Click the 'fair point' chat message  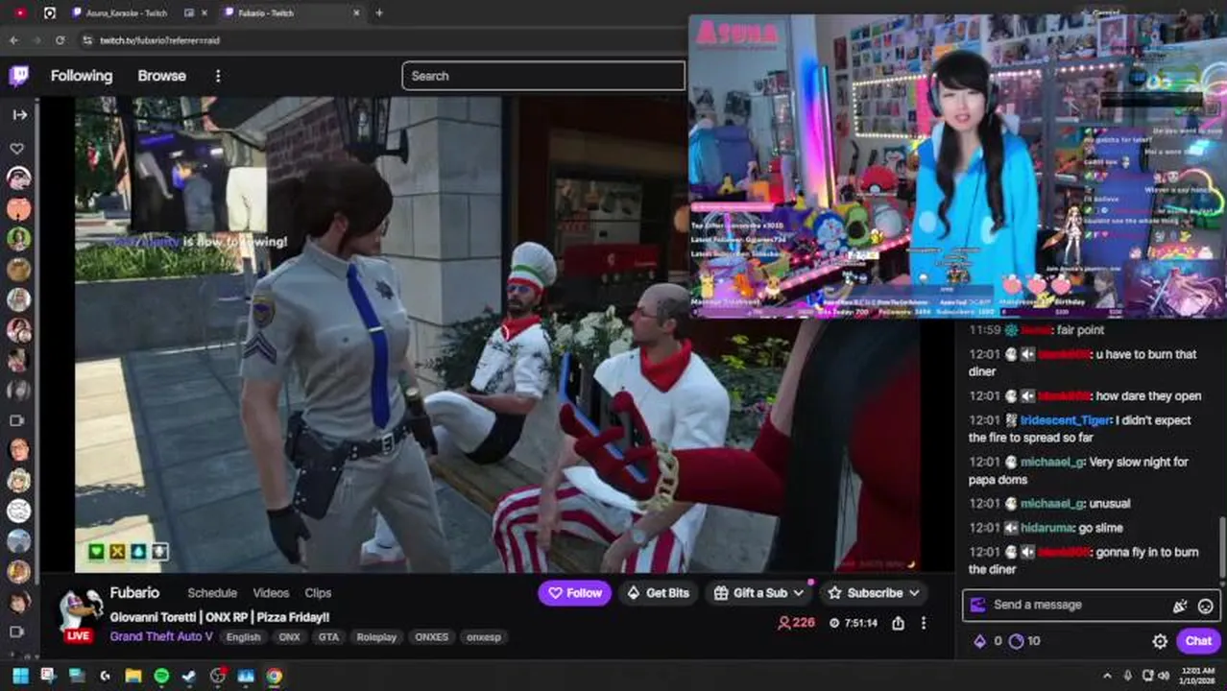(1080, 330)
